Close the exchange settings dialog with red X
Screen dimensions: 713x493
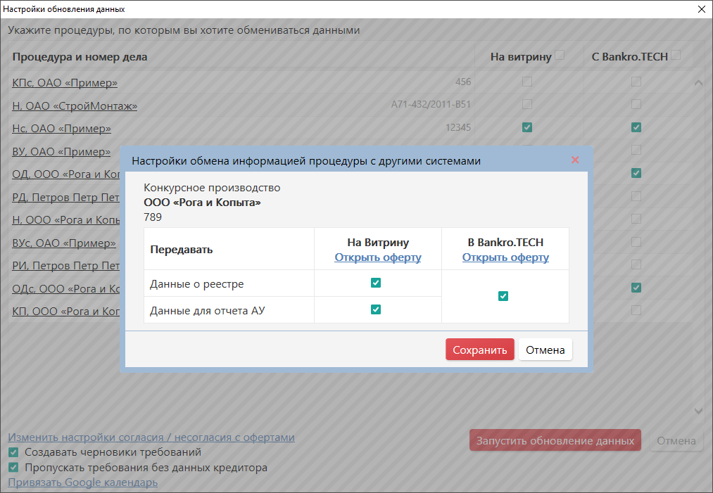(x=575, y=160)
